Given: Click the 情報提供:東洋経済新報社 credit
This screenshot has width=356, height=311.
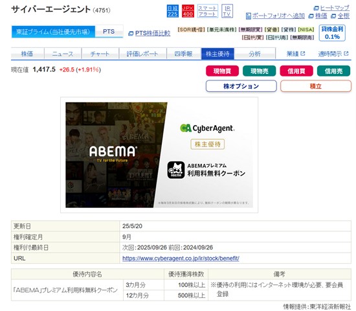Looking at the screenshot, I should [317, 307].
